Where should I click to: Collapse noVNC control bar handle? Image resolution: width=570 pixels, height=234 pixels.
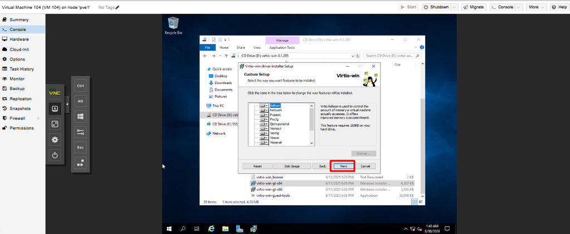67,104
